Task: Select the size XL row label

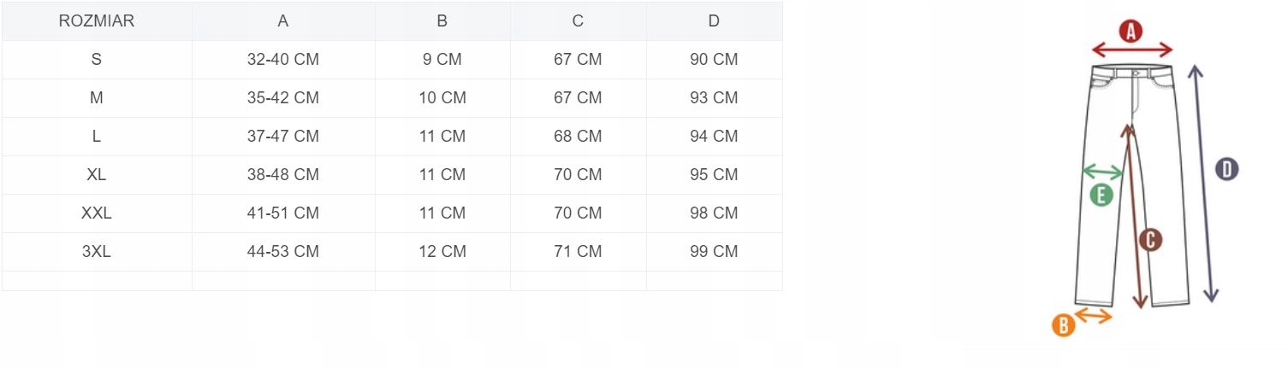Action: click(x=97, y=175)
